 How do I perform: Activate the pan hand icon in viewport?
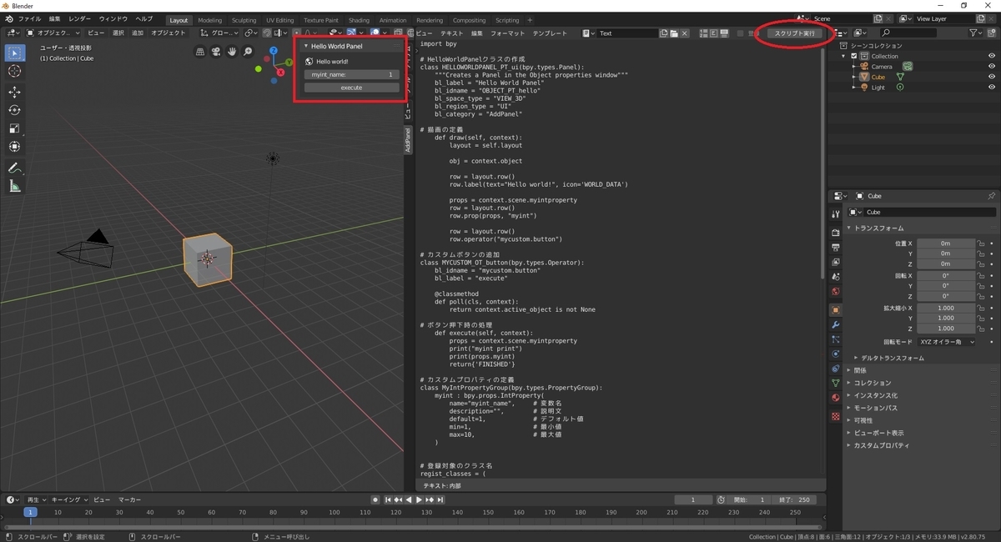click(232, 52)
